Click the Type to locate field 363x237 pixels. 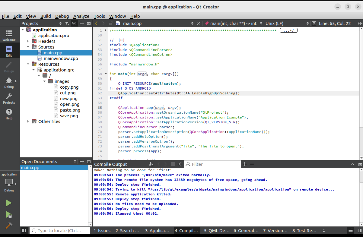click(x=60, y=230)
